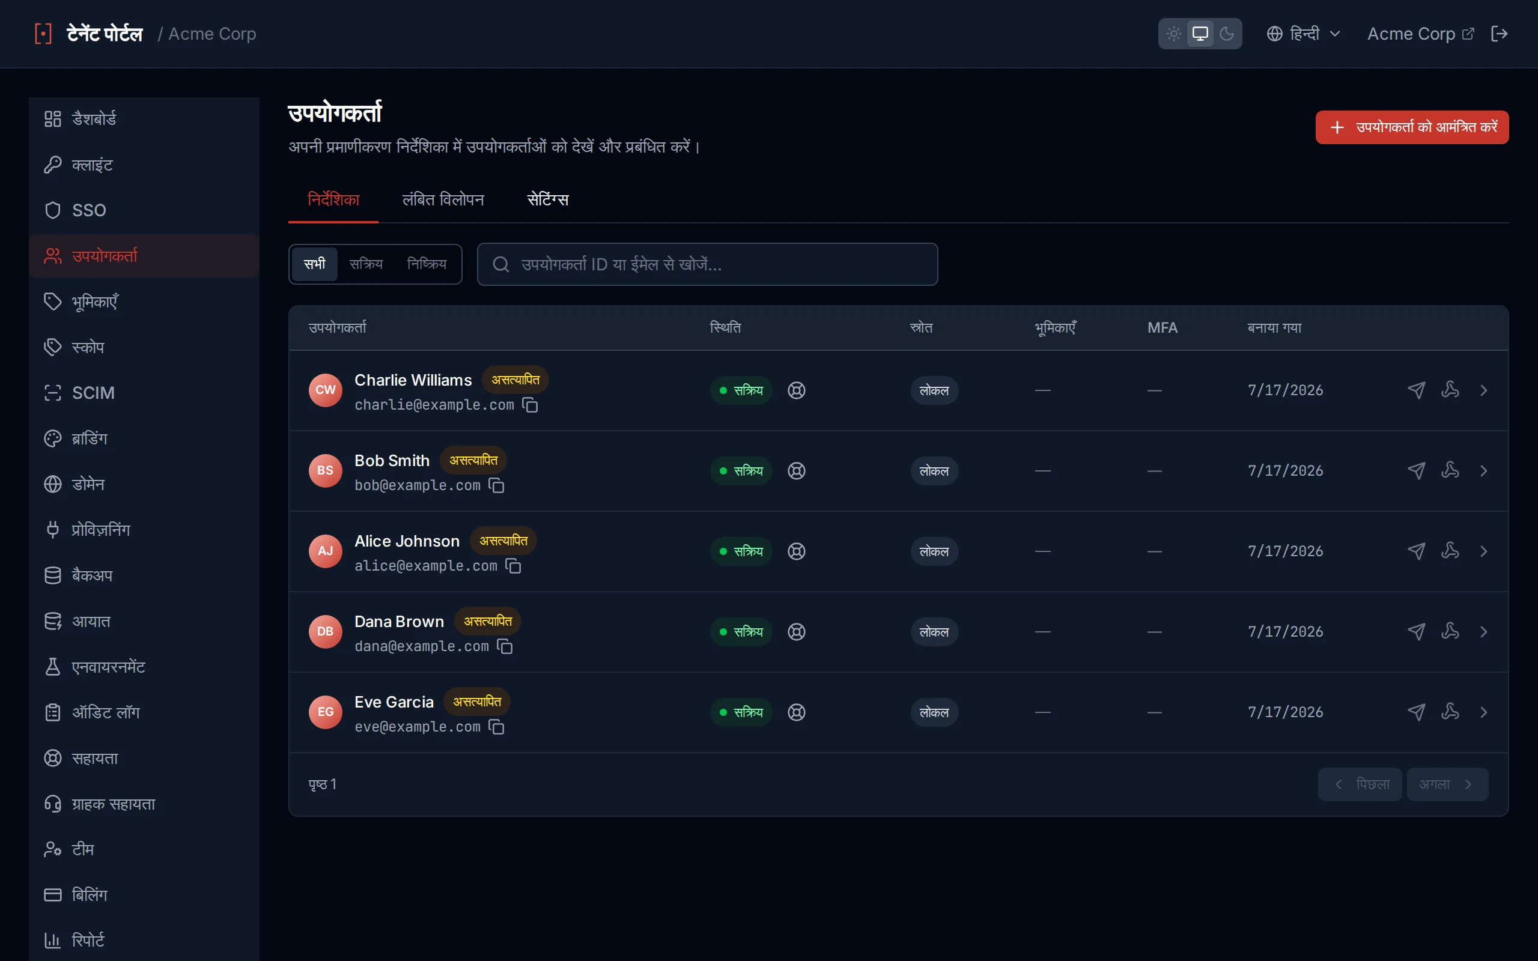This screenshot has height=961, width=1538.
Task: Open the हिन्दी language dropdown
Action: click(x=1303, y=34)
